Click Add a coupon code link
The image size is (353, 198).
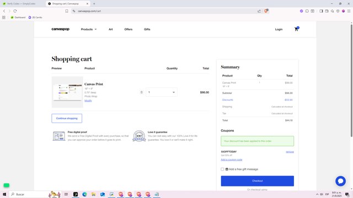click(x=232, y=159)
